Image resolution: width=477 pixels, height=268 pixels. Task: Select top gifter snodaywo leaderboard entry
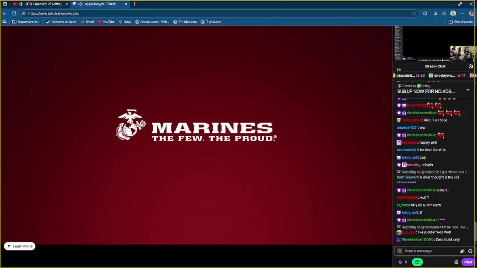(447, 76)
